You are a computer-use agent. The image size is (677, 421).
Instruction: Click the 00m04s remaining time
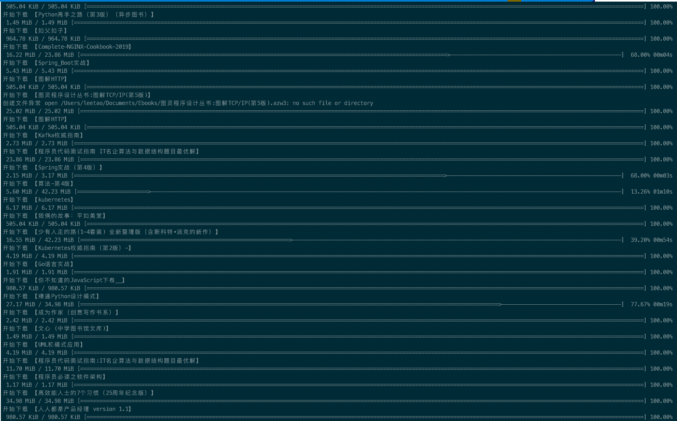coord(663,55)
